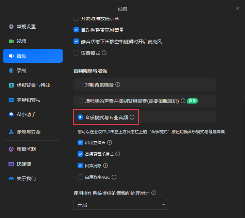Image resolution: width=245 pixels, height=218 pixels.
Task: Open 质量监测 settings tab
Action: tap(33, 149)
